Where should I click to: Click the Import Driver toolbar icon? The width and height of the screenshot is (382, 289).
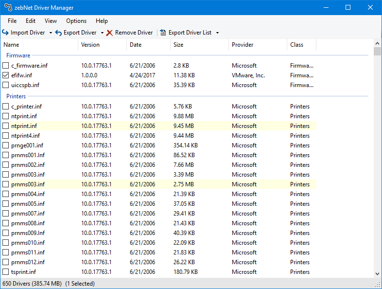(x=5, y=33)
